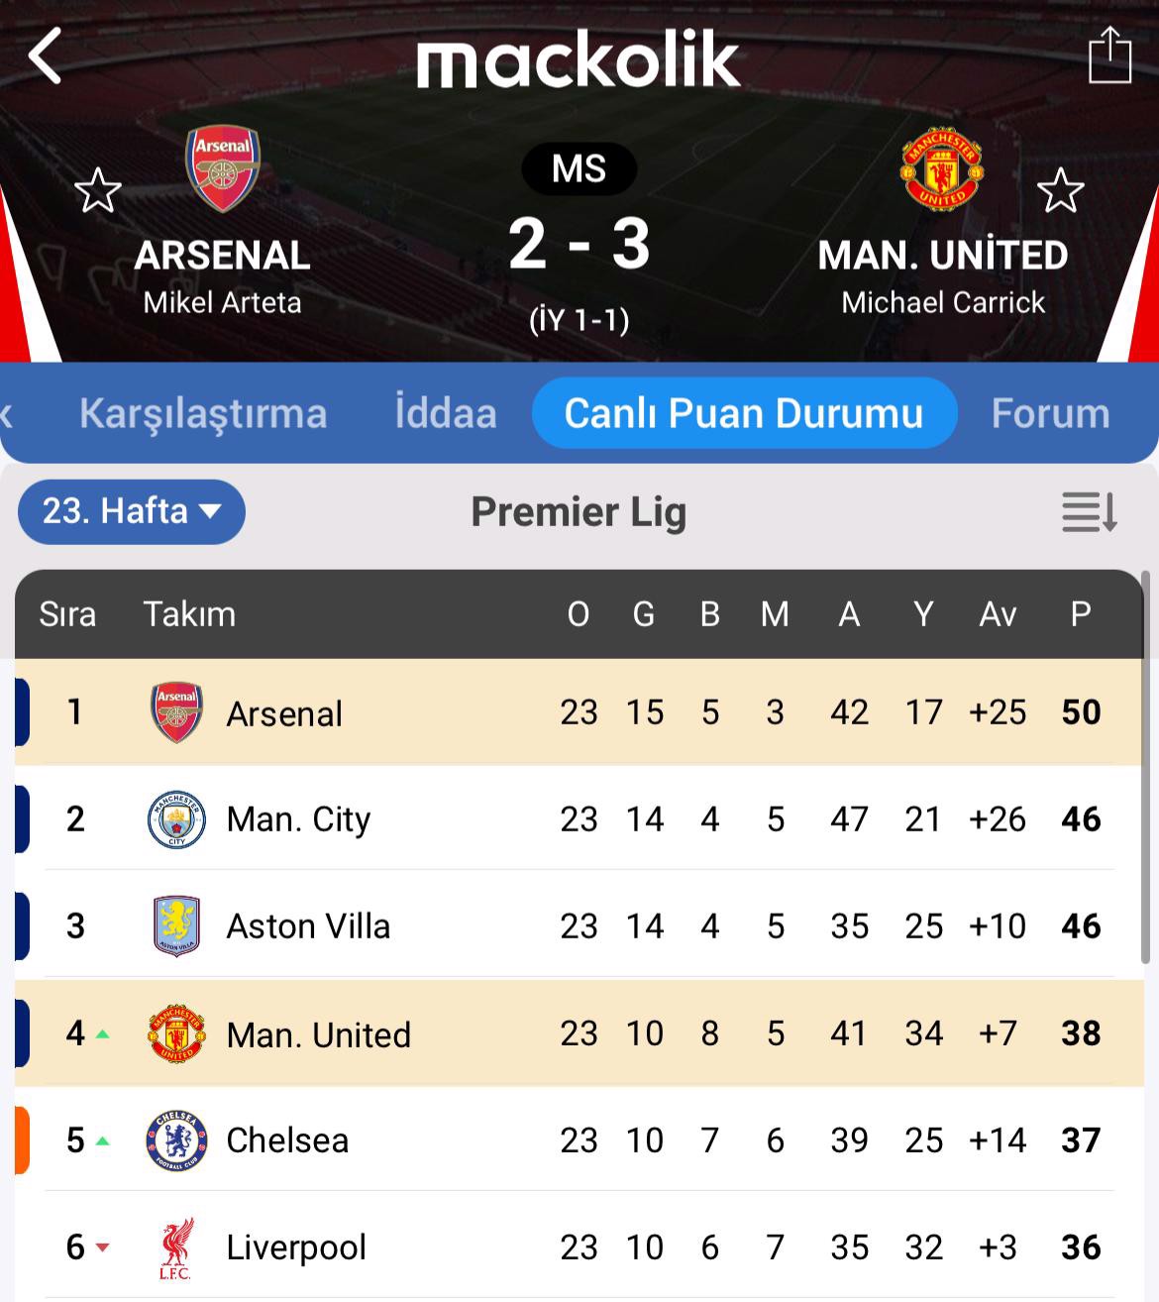Screen dimensions: 1159x1302
Task: Tap the Aston Villa crest in standings
Action: pos(176,926)
